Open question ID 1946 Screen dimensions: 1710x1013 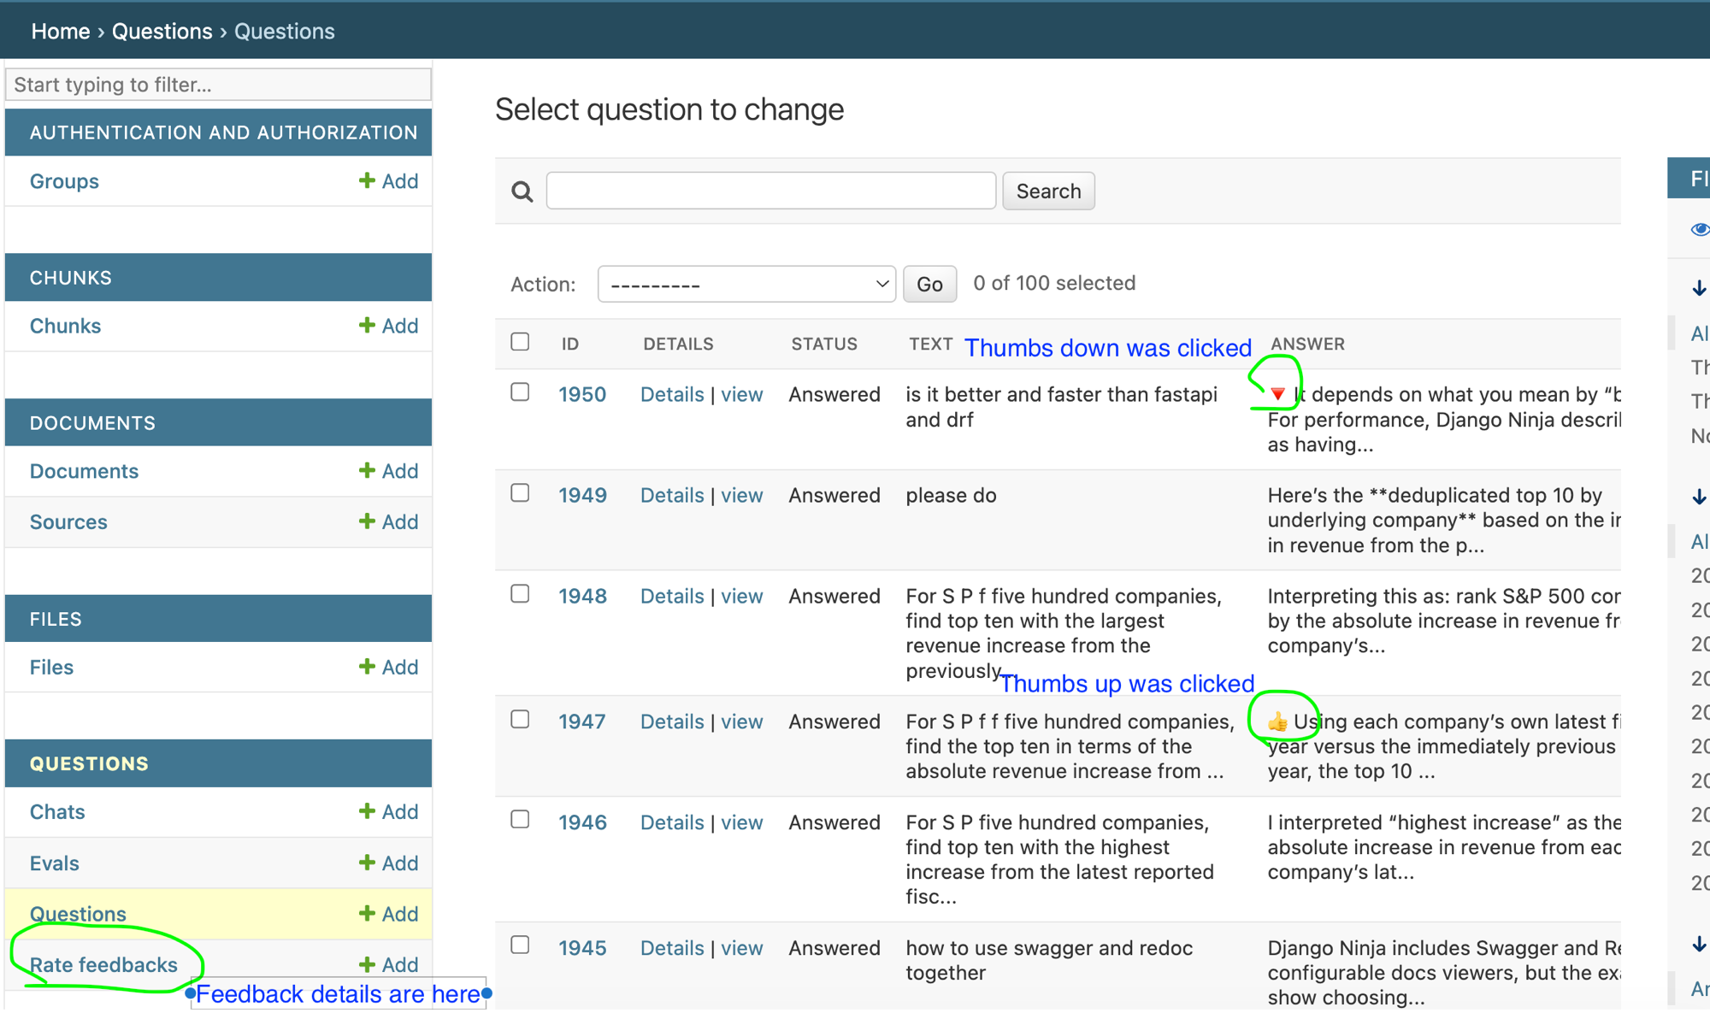point(582,822)
